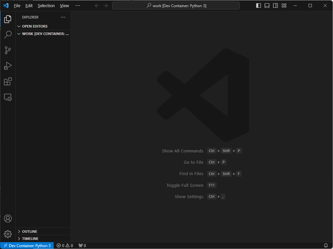The width and height of the screenshot is (333, 249).
Task: Open the Edit menu
Action: point(29,6)
